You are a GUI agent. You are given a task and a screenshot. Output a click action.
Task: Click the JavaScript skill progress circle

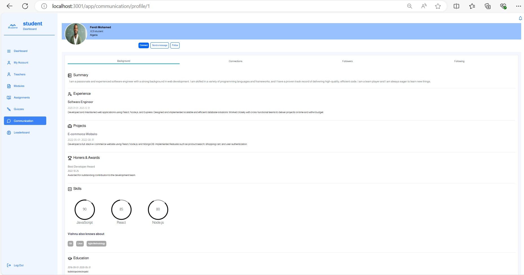[x=85, y=210]
